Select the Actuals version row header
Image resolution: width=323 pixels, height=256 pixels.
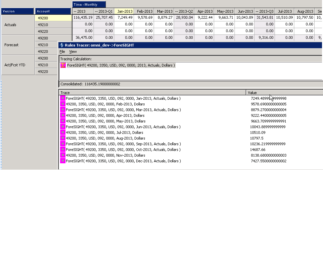click(18, 25)
